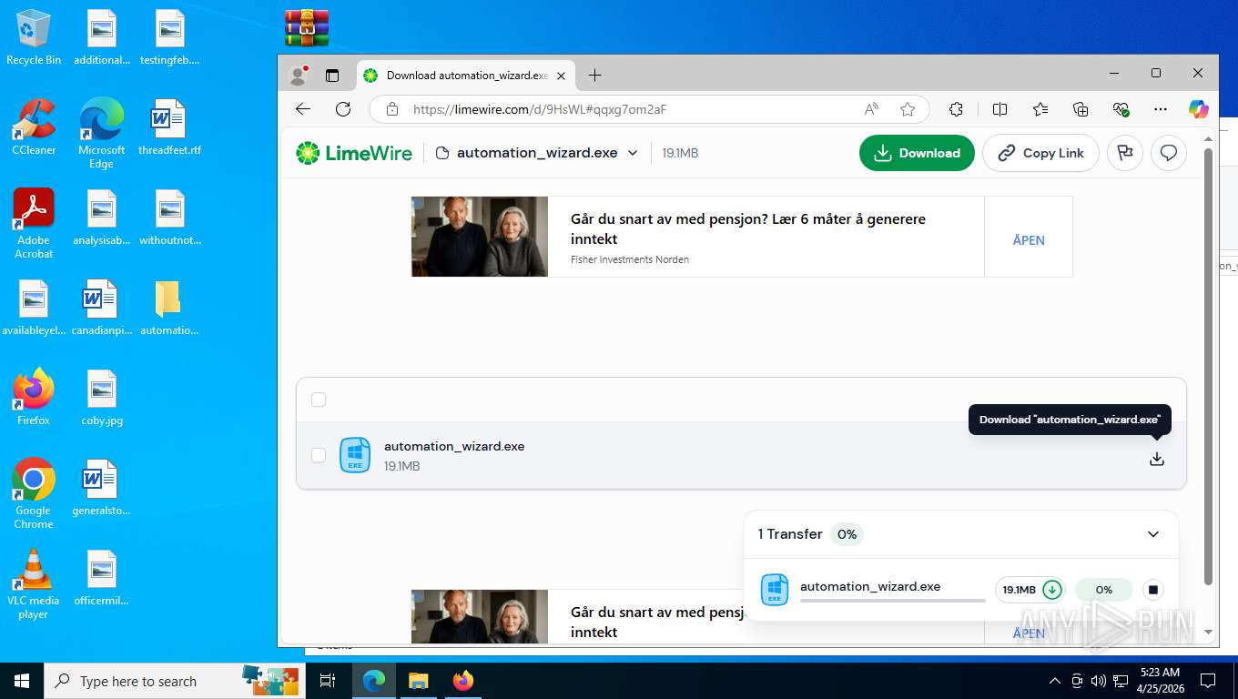This screenshot has width=1238, height=699.
Task: Open the Windows Start menu
Action: [22, 681]
